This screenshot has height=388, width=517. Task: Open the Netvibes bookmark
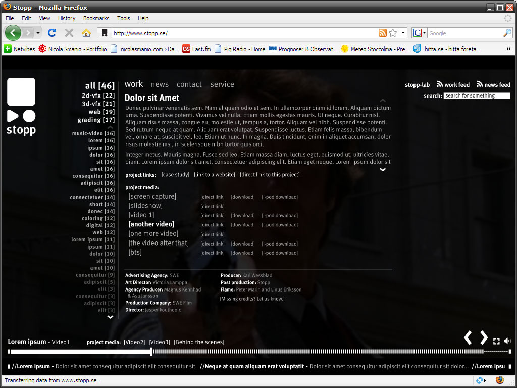[20, 49]
